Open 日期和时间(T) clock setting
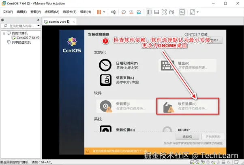Image resolution: width=244 pixels, height=165 pixels. [119, 65]
